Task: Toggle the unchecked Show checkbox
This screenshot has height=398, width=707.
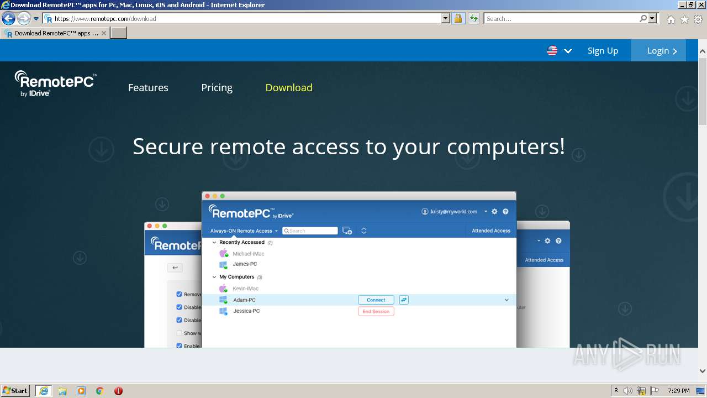Action: click(179, 333)
